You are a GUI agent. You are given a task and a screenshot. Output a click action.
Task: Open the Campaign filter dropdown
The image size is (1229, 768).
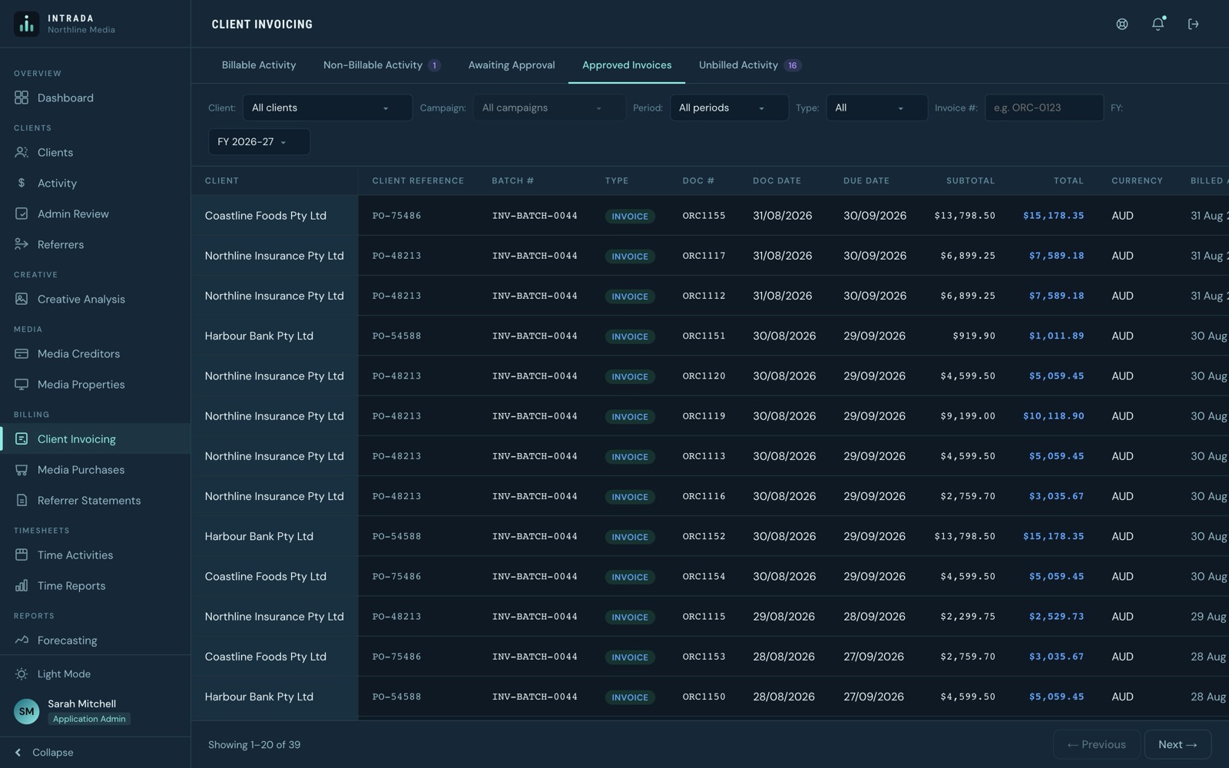tap(548, 108)
